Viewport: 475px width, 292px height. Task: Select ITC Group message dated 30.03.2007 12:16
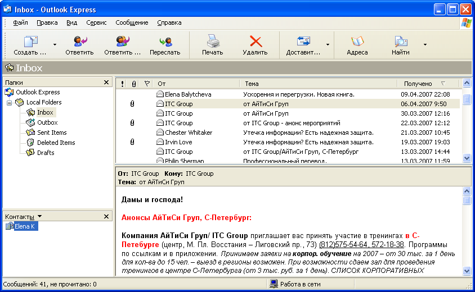click(x=288, y=113)
